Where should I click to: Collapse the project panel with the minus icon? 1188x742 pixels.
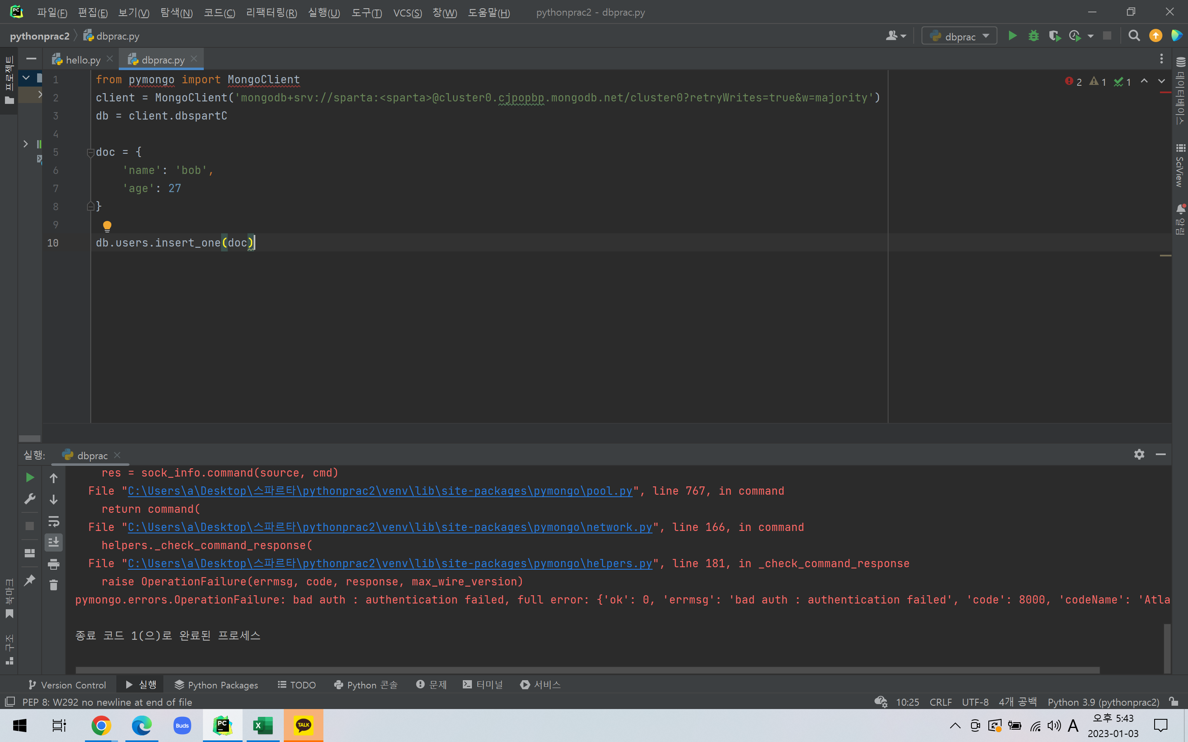tap(31, 59)
